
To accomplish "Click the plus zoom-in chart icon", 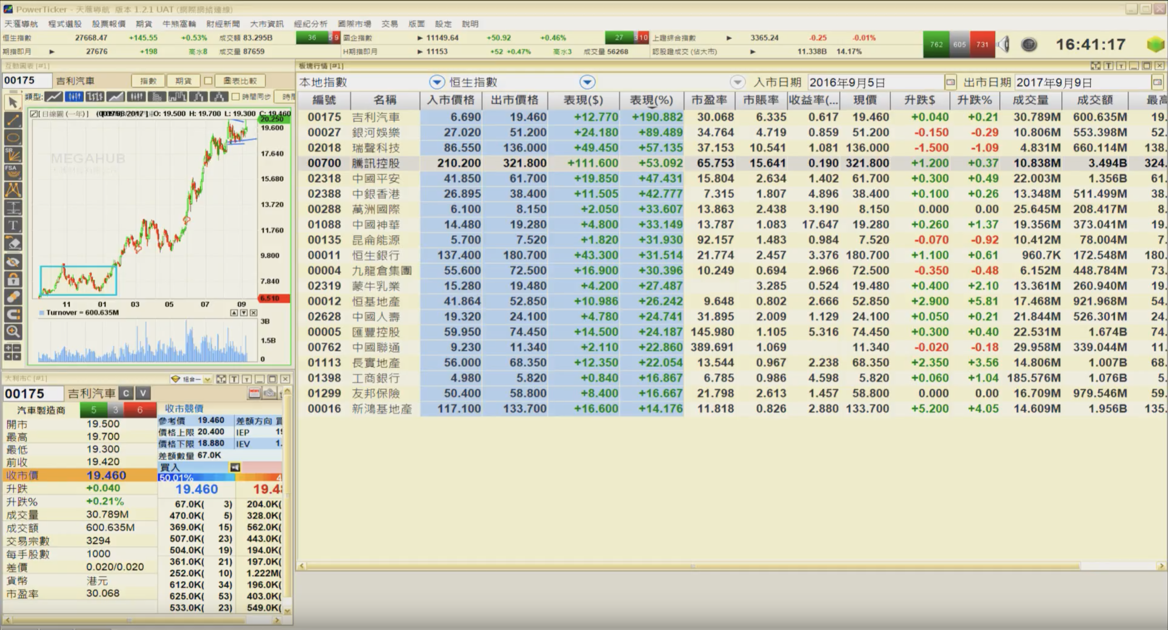I will [9, 348].
